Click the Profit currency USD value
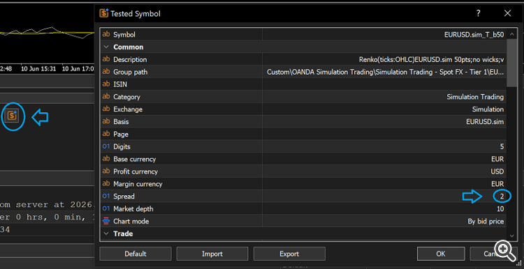Image resolution: width=524 pixels, height=269 pixels. [x=497, y=171]
